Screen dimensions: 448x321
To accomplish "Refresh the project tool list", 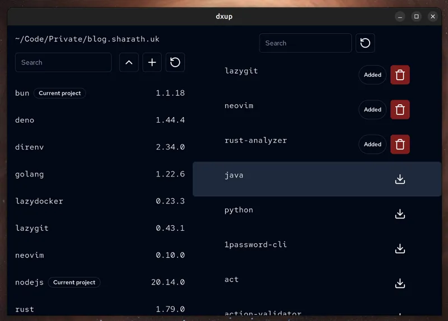I will (x=175, y=62).
